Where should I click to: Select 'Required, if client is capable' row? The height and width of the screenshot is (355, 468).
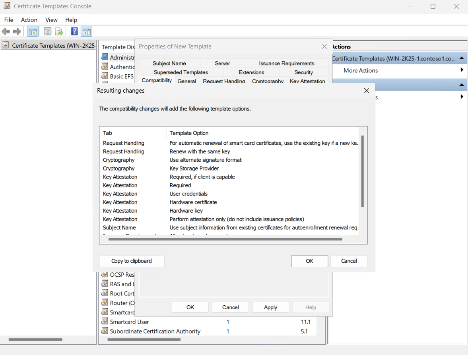coord(229,177)
